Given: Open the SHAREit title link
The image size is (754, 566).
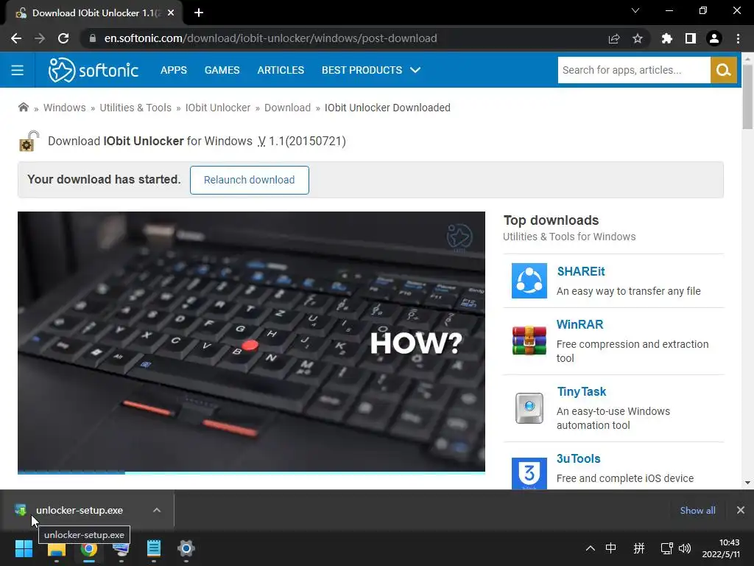Looking at the screenshot, I should (581, 271).
